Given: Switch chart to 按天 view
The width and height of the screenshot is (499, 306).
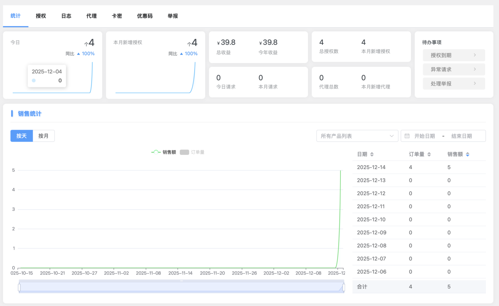Looking at the screenshot, I should [21, 136].
